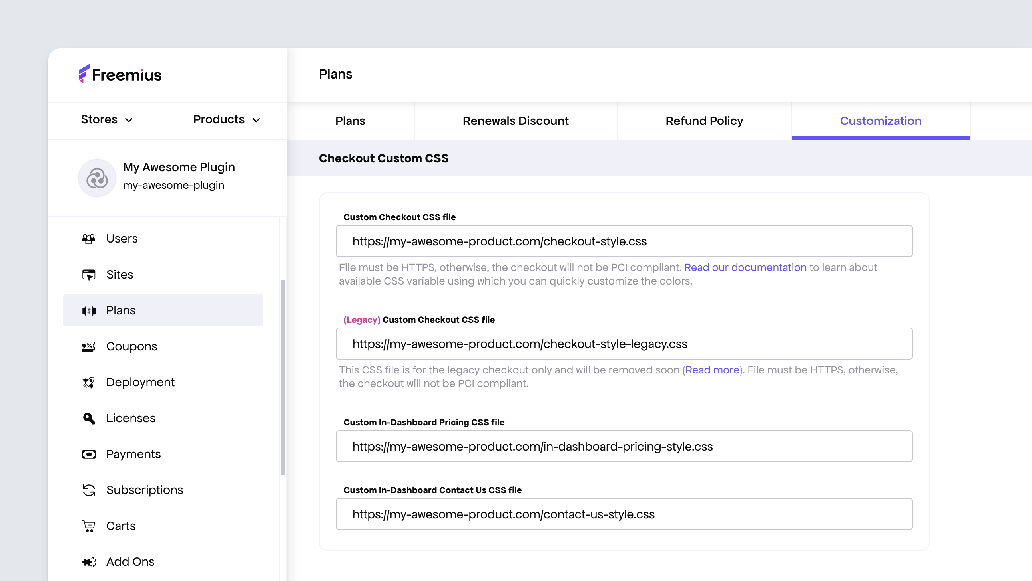Viewport: 1032px width, 581px height.
Task: Click the Payments cash icon
Action: (x=89, y=454)
